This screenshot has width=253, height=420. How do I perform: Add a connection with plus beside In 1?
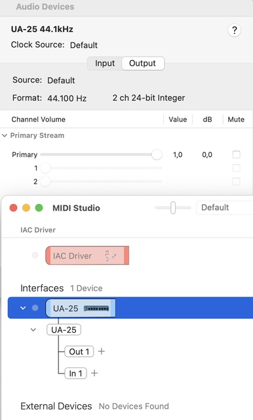click(94, 373)
